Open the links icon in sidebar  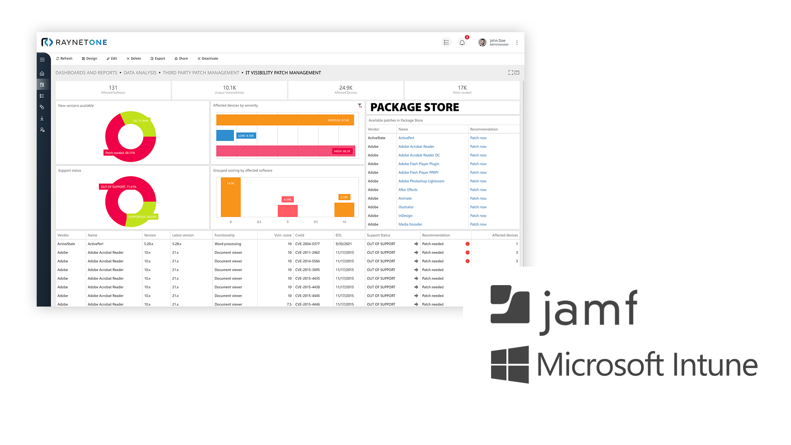click(42, 107)
